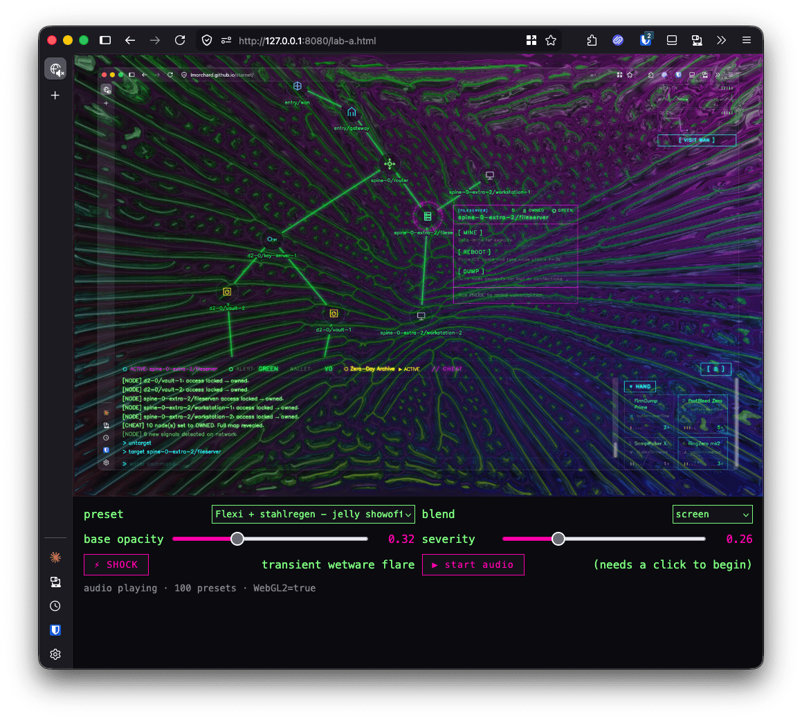Show more tools with the double chevron
The image size is (802, 720).
721,40
